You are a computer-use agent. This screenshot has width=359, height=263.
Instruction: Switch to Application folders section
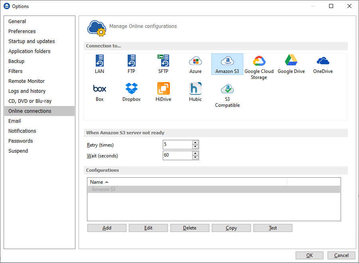(x=39, y=51)
